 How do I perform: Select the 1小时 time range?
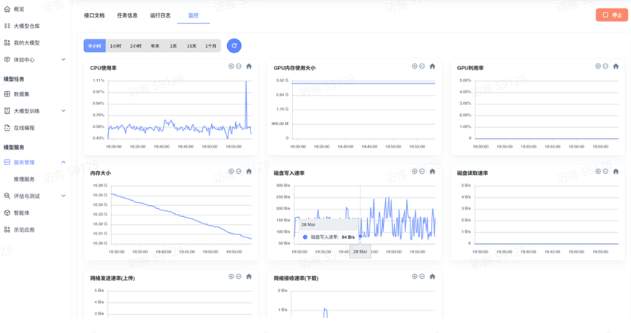coord(115,46)
